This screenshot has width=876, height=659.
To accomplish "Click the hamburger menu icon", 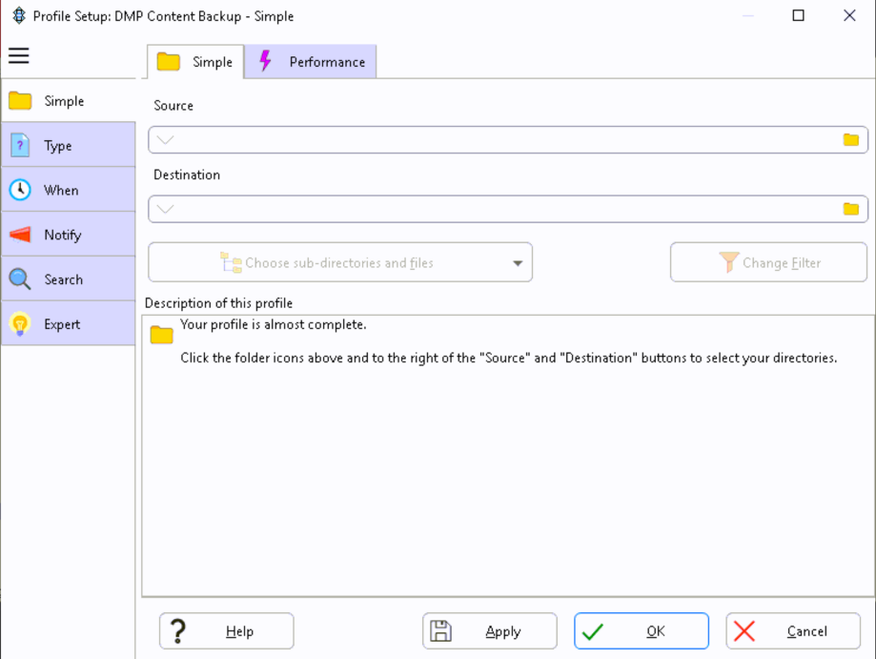I will click(x=19, y=55).
